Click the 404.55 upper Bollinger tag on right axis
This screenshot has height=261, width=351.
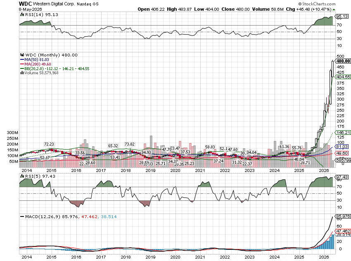343,77
